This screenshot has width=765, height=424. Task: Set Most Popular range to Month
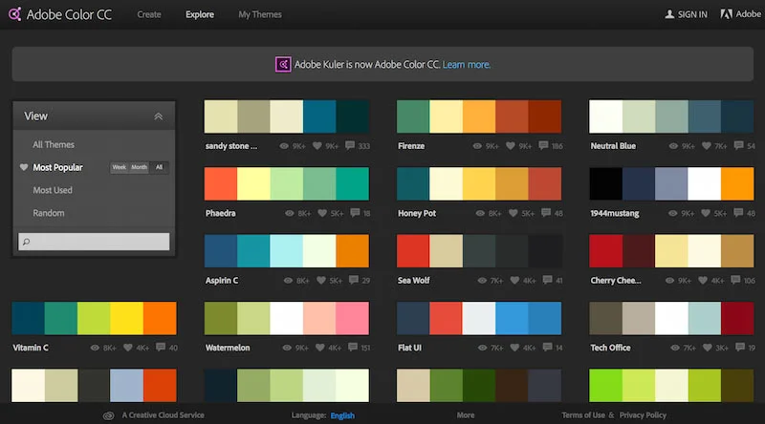click(139, 167)
